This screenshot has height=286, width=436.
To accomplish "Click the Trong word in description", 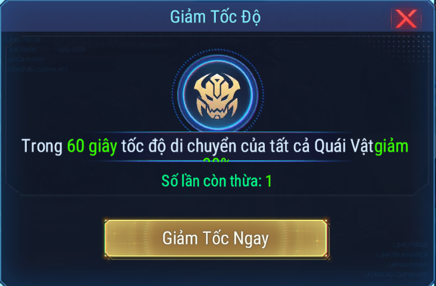I will [x=42, y=147].
